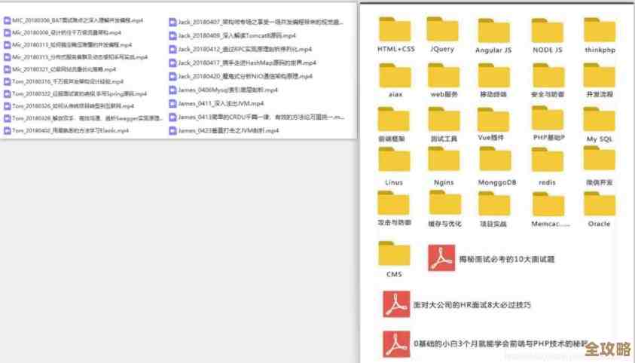Open the Ngins folder

coord(444,159)
